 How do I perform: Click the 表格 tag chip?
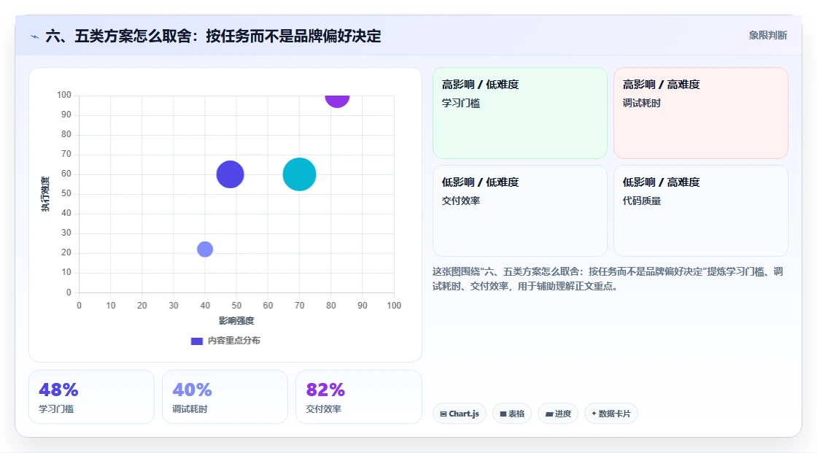click(x=512, y=414)
